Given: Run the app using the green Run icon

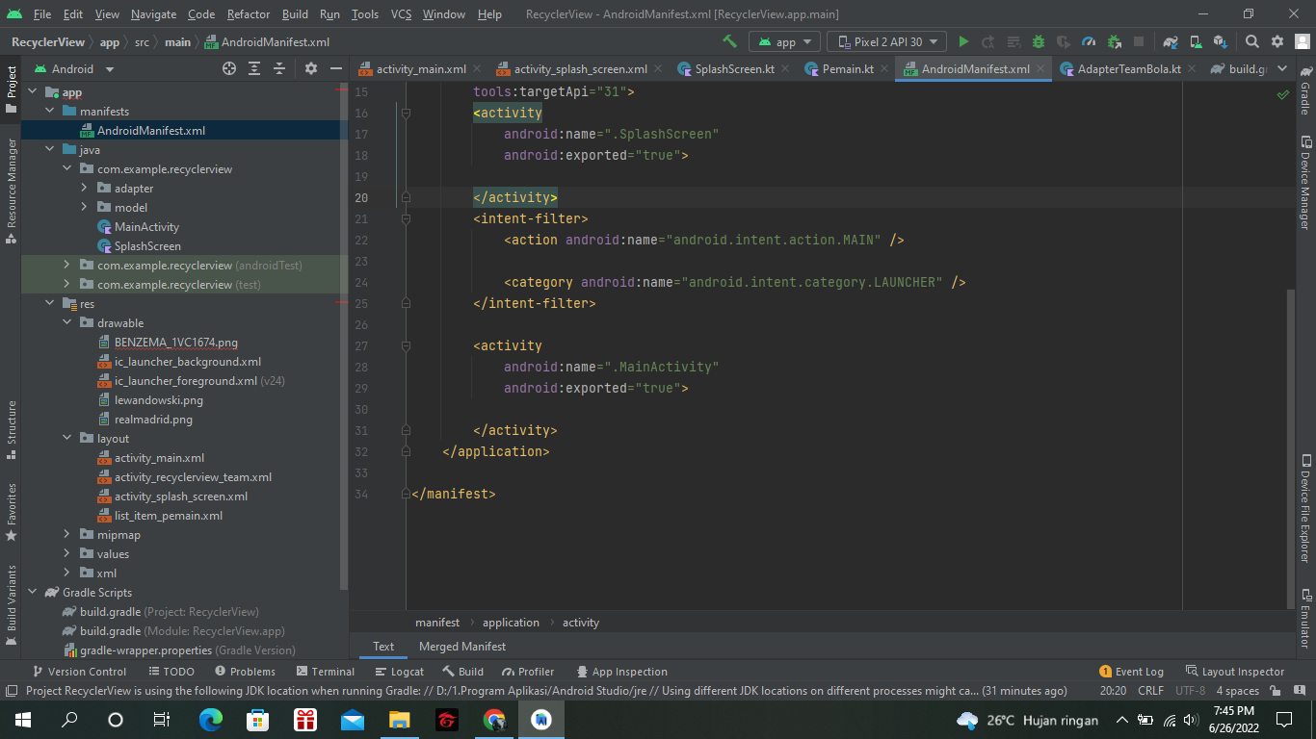Looking at the screenshot, I should 962,42.
